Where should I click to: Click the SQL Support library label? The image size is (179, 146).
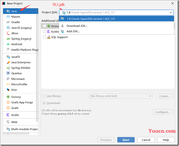tap(59, 37)
